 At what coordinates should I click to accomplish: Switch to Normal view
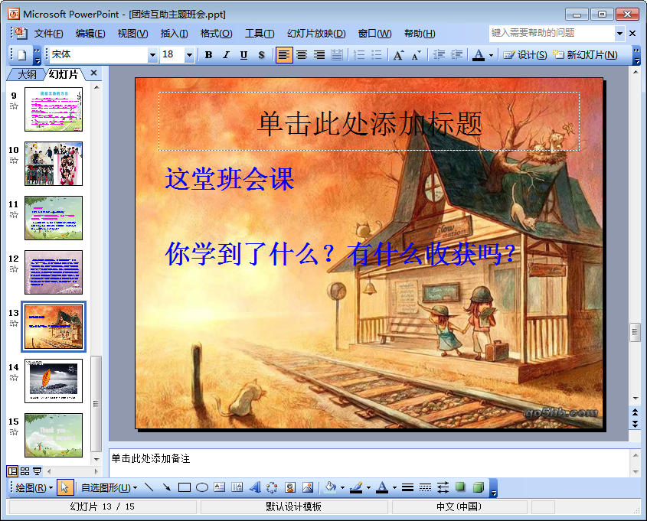[13, 471]
